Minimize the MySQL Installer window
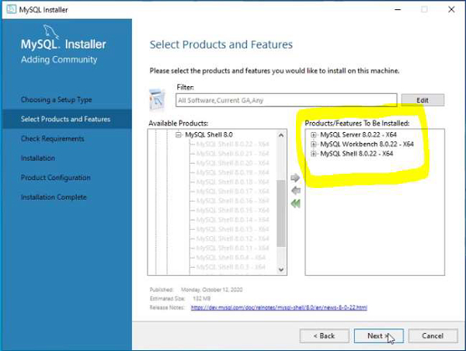The height and width of the screenshot is (351, 466). pyautogui.click(x=398, y=9)
